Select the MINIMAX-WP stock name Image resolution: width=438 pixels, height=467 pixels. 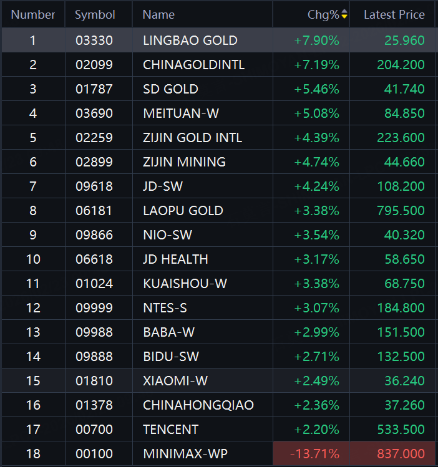pyautogui.click(x=185, y=454)
